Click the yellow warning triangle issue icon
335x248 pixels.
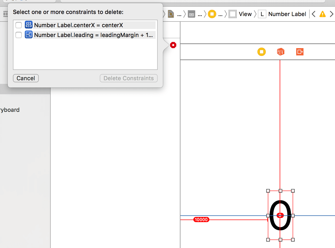[x=323, y=14]
